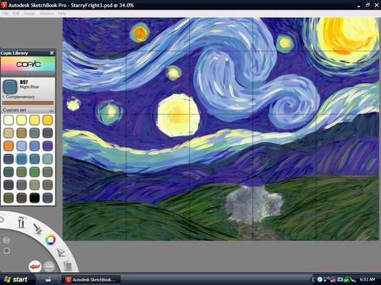The width and height of the screenshot is (381, 285).
Task: Click the 6:51 AM taskbar clock
Action: (x=367, y=279)
